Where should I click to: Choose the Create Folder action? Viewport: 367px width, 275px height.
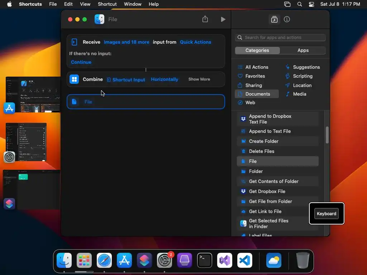click(278, 141)
